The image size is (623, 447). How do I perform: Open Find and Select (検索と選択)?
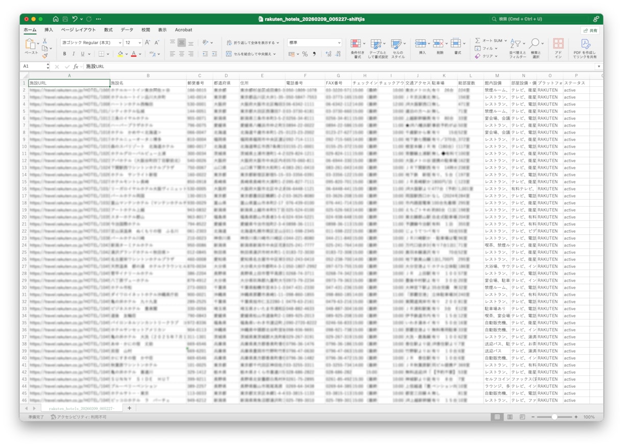coord(535,48)
